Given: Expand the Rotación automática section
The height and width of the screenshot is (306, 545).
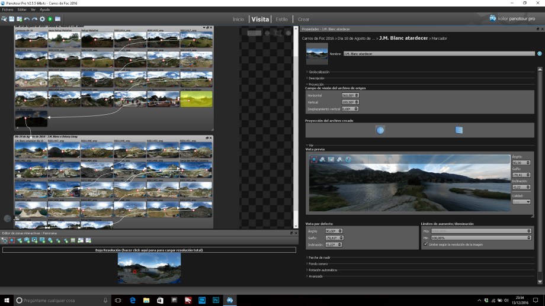Looking at the screenshot, I should tap(322, 270).
